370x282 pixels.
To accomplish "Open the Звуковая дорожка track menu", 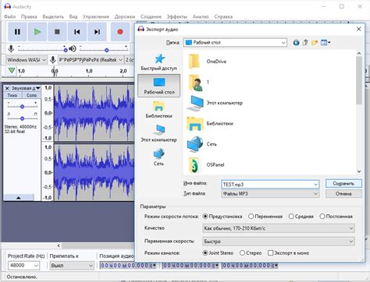I will pos(26,88).
